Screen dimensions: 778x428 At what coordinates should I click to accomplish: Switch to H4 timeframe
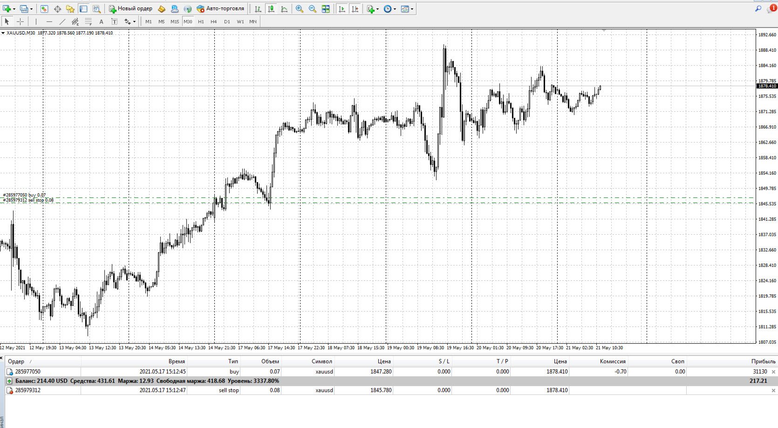(213, 21)
